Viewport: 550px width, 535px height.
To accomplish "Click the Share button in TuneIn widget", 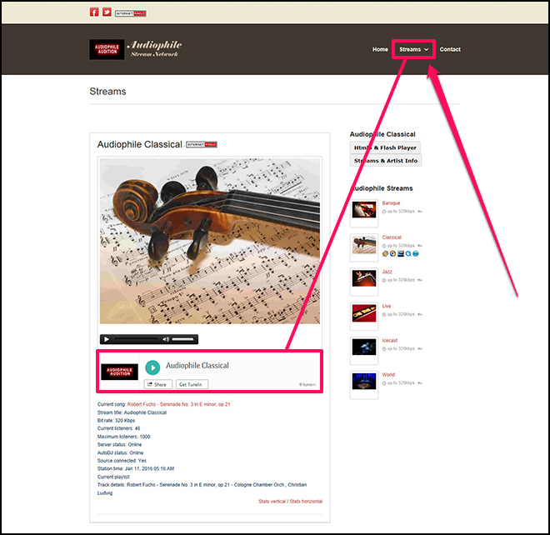I will tap(157, 384).
